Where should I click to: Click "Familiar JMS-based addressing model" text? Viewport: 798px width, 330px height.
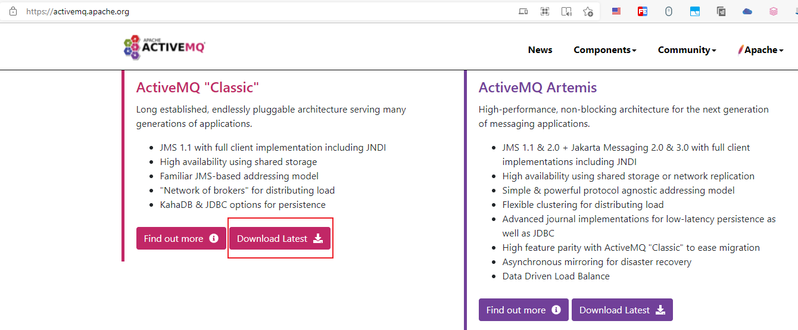pos(239,176)
